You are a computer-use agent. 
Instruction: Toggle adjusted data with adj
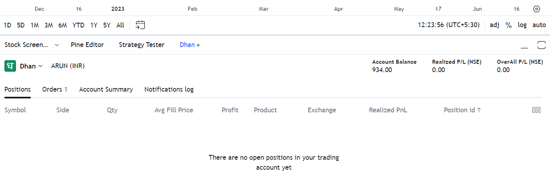point(494,25)
